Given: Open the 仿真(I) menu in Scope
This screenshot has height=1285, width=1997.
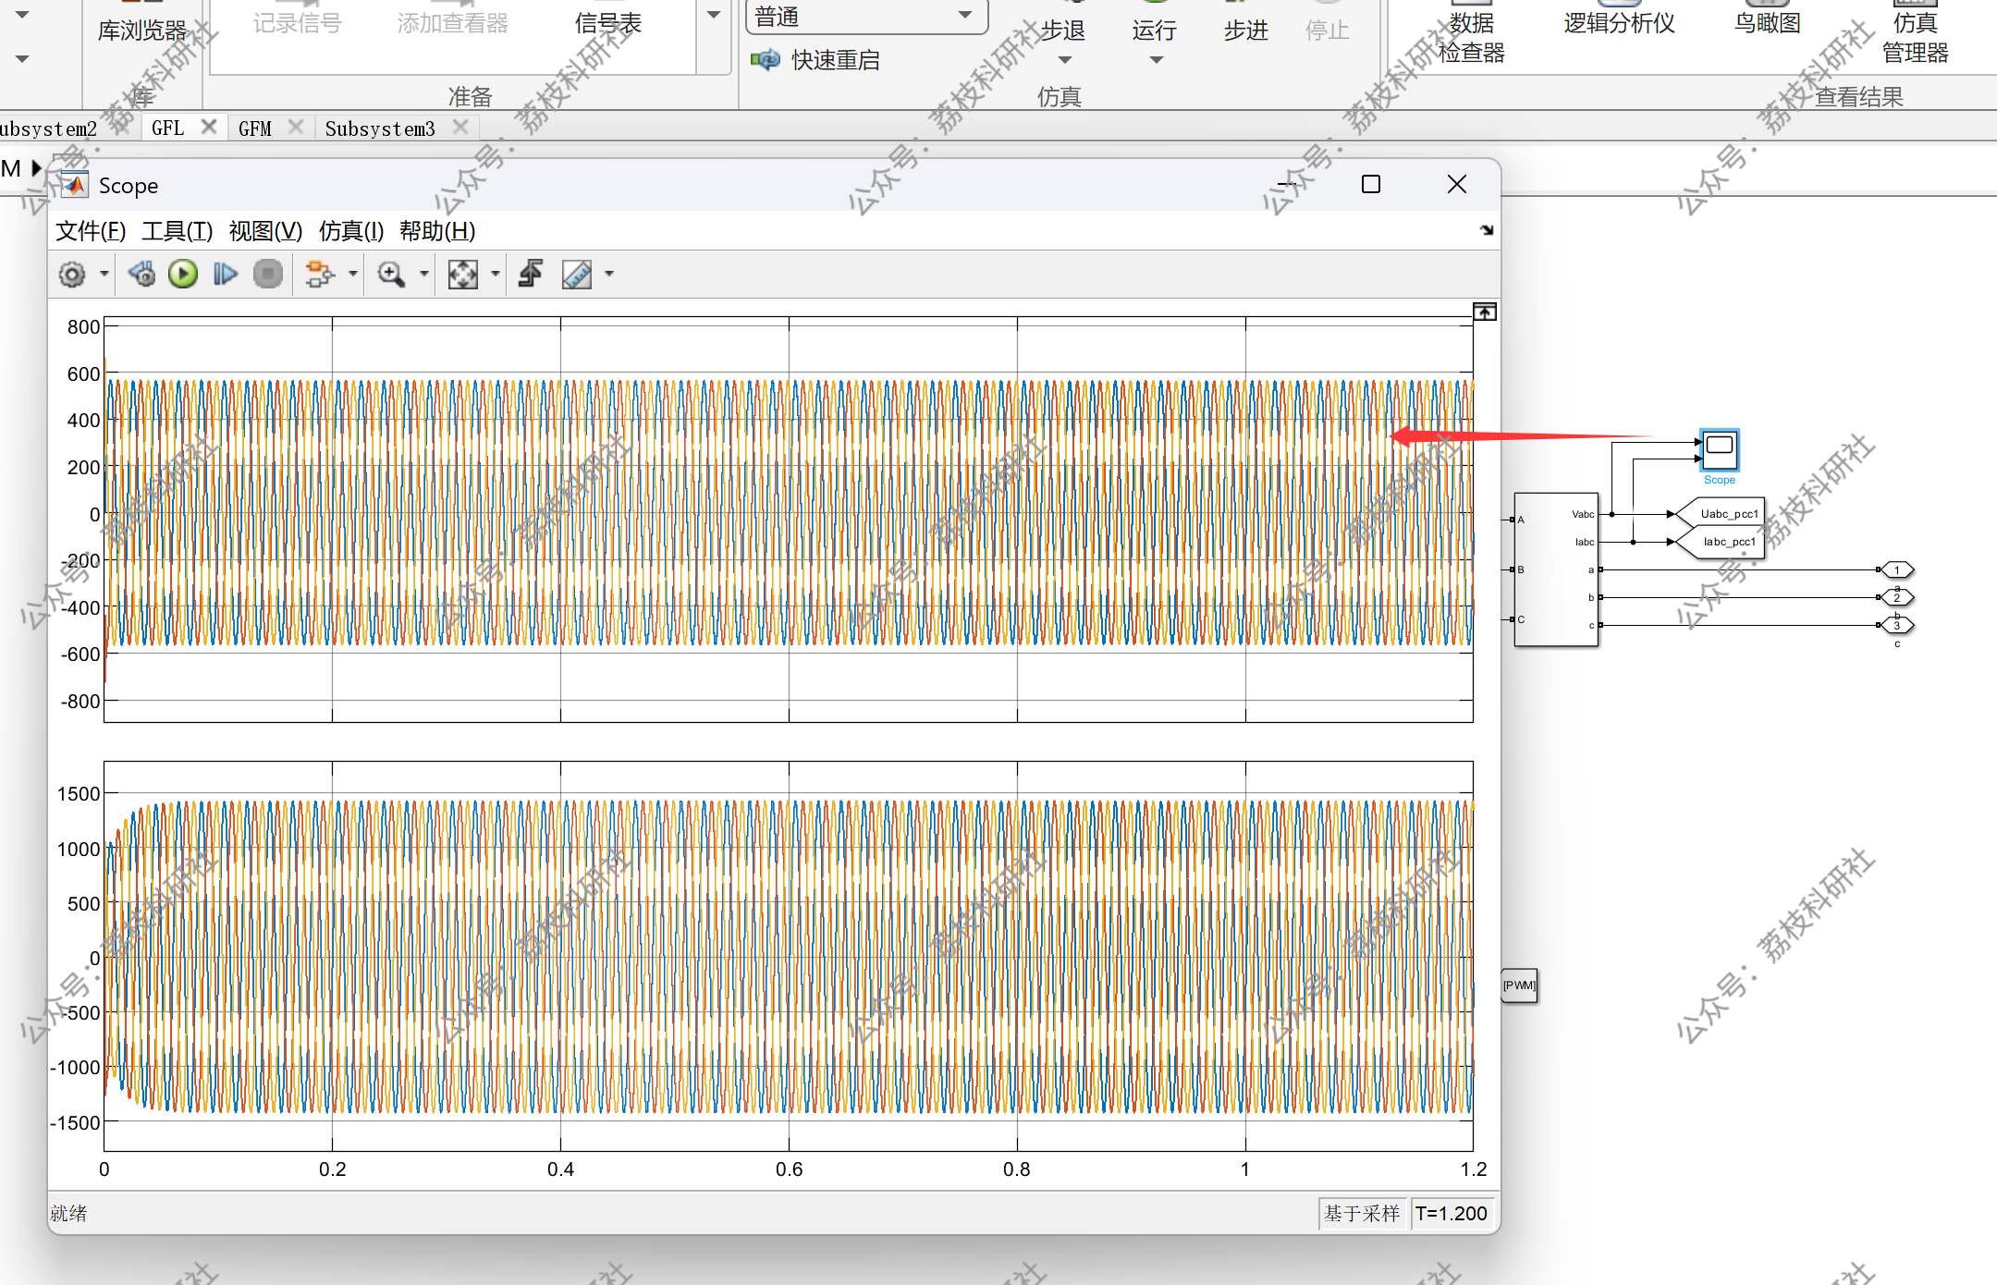Looking at the screenshot, I should 351,231.
